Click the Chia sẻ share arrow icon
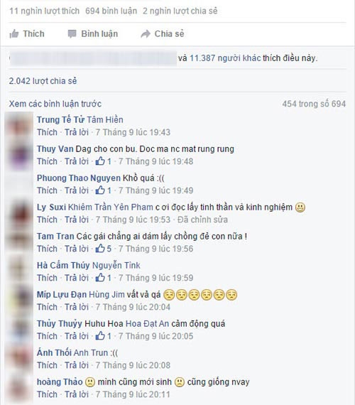The height and width of the screenshot is (405, 355). click(x=146, y=34)
